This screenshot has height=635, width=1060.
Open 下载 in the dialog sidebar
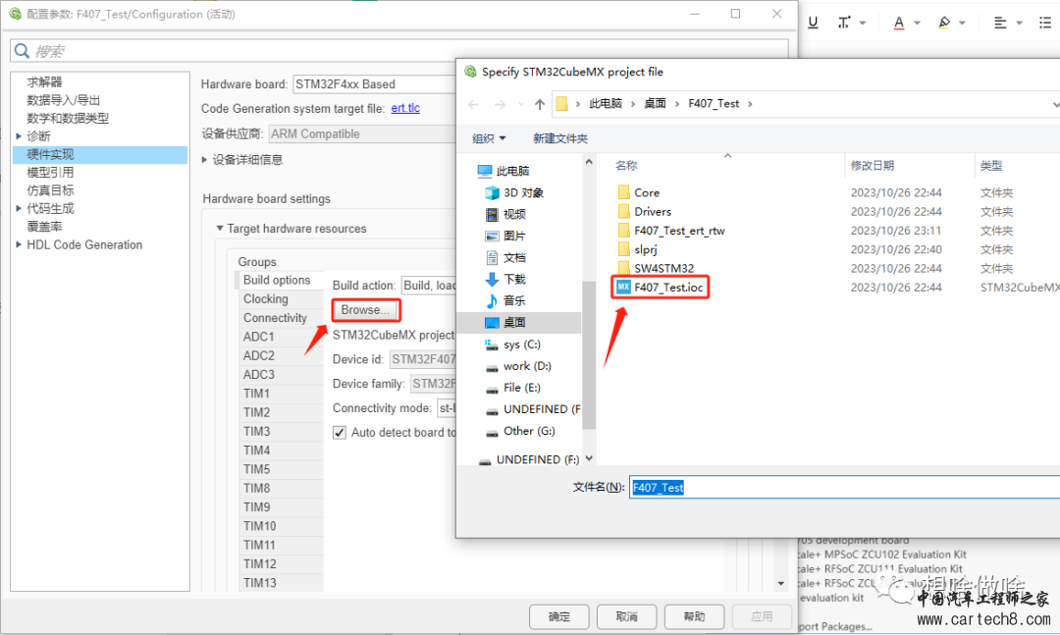tap(506, 280)
